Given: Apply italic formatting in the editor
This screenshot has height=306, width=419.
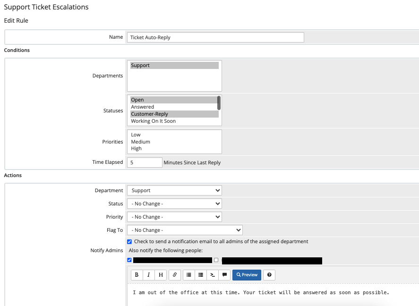Looking at the screenshot, I should pos(149,275).
